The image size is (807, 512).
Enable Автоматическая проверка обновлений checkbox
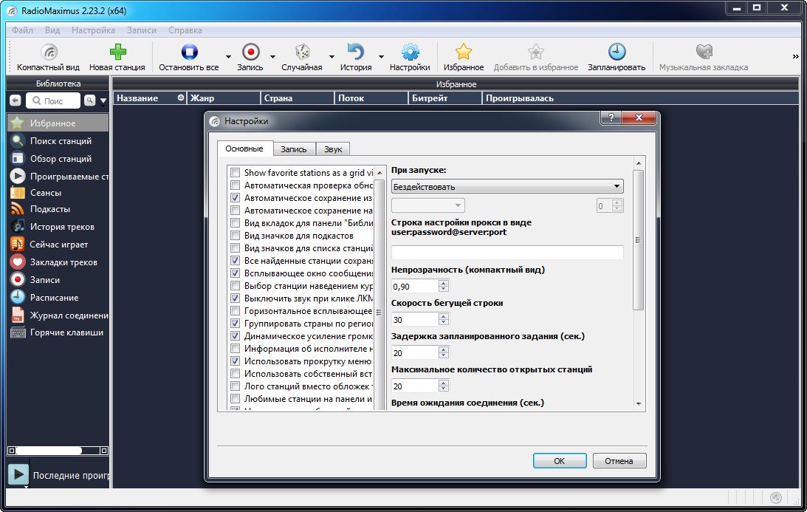coord(236,185)
